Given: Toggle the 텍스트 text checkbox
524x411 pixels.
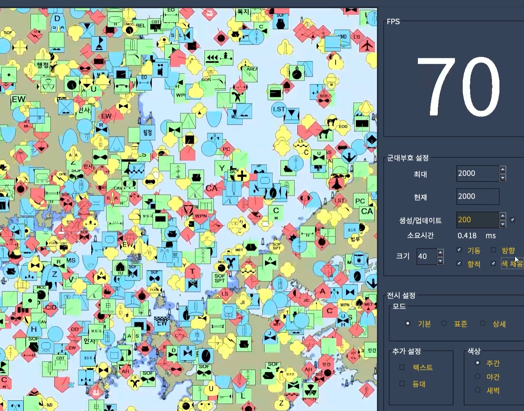Looking at the screenshot, I should 402,367.
